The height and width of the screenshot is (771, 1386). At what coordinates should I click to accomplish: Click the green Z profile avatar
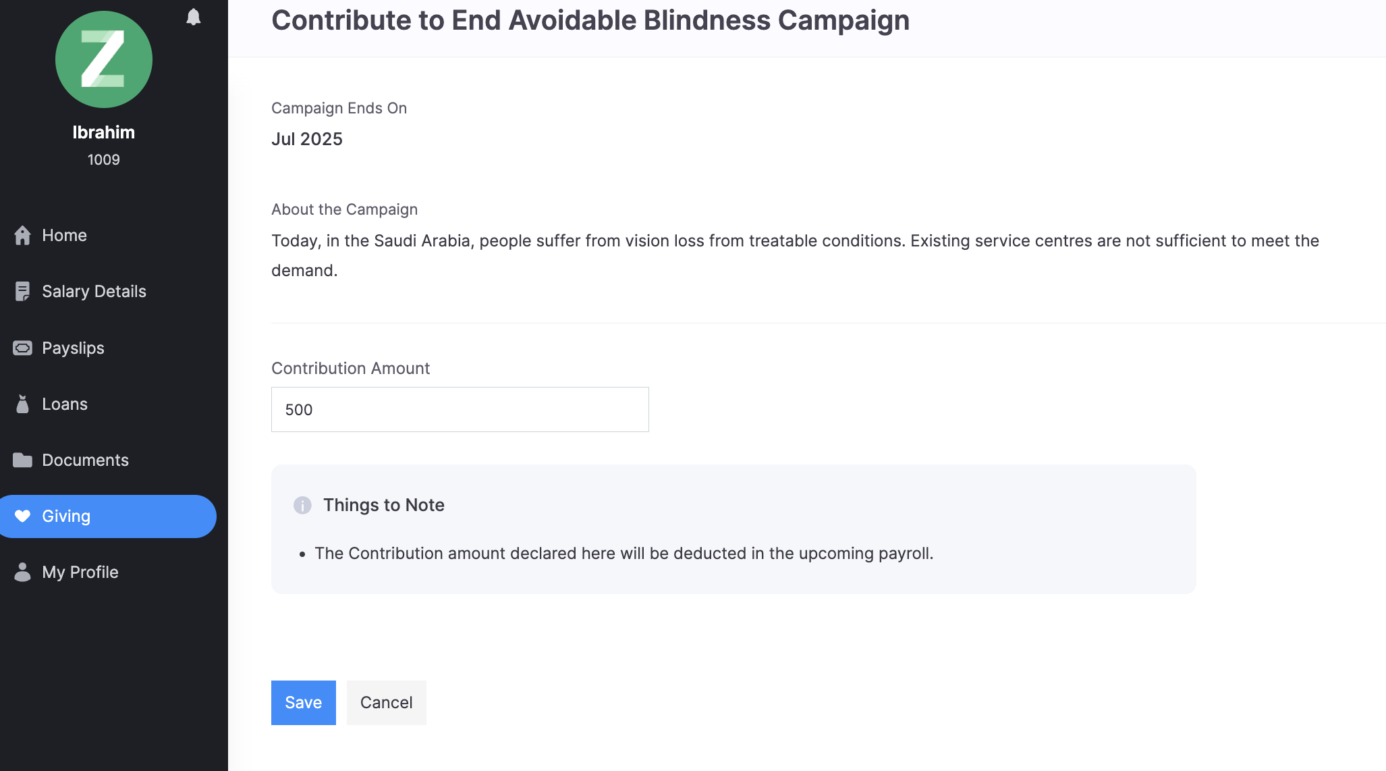click(104, 59)
